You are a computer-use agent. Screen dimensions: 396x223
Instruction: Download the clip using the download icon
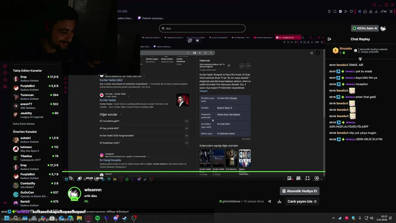tap(279, 201)
